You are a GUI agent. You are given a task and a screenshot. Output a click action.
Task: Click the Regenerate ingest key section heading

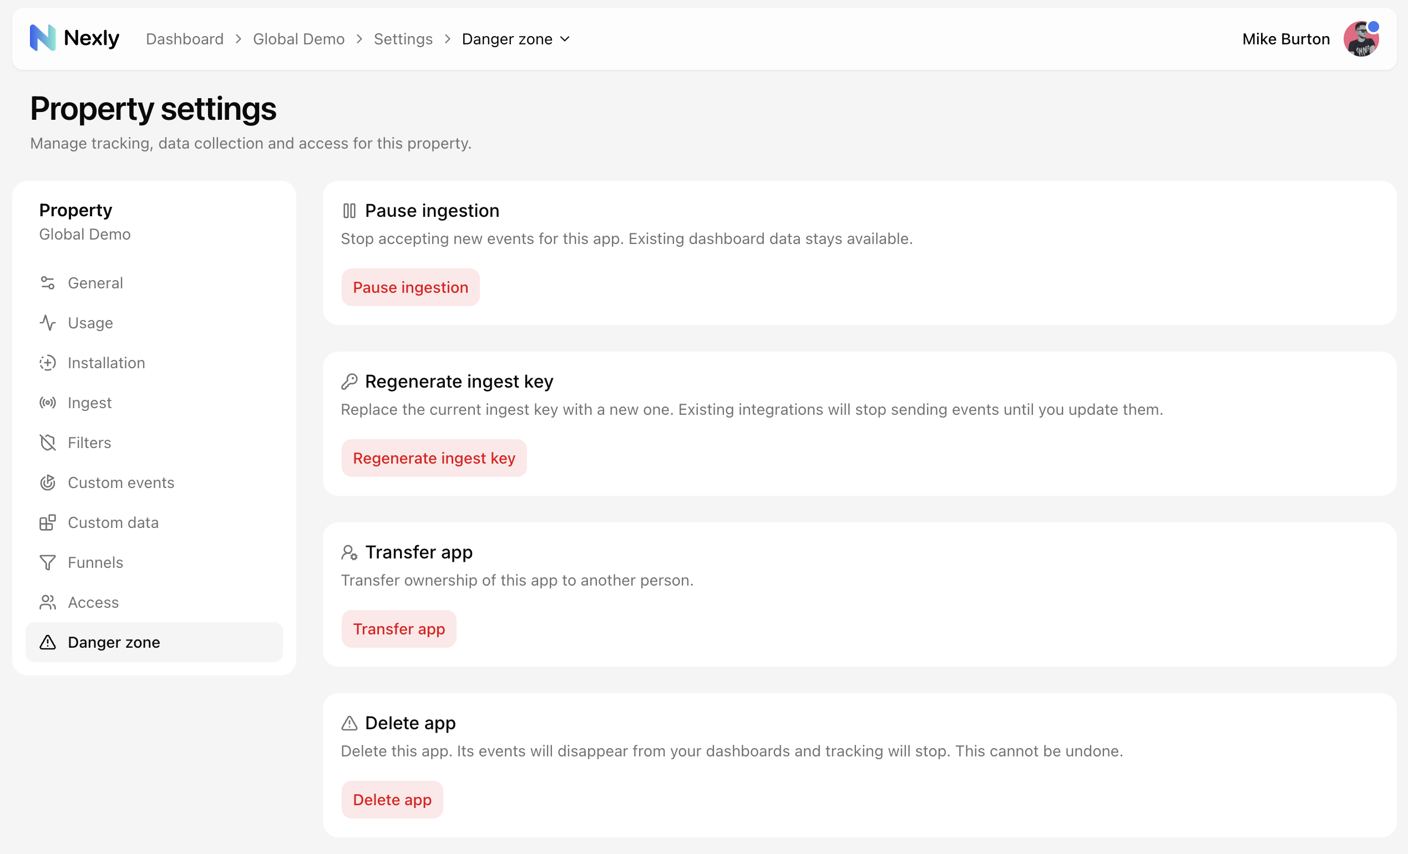click(459, 382)
